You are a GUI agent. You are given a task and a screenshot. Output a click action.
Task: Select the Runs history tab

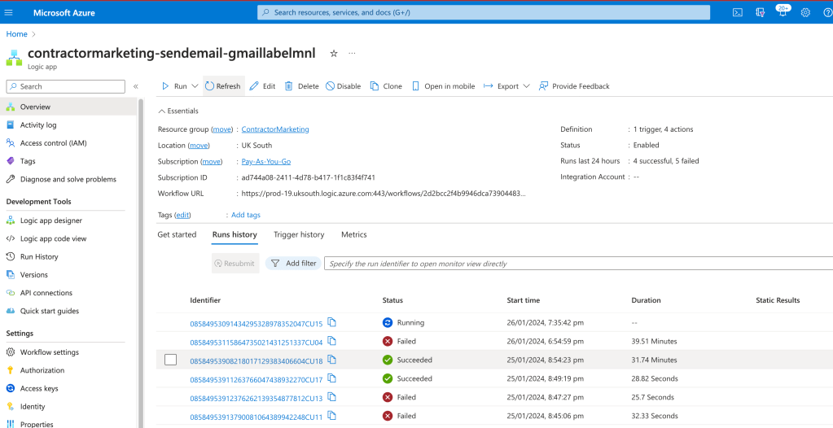[235, 234]
